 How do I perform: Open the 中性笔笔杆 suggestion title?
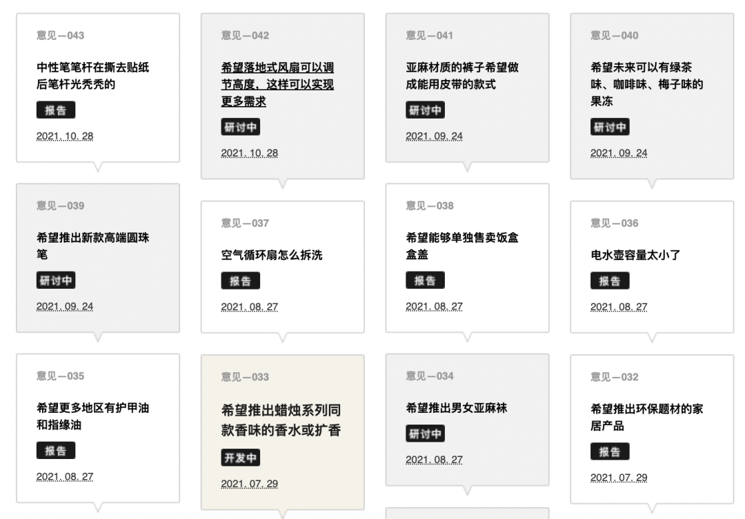92,76
